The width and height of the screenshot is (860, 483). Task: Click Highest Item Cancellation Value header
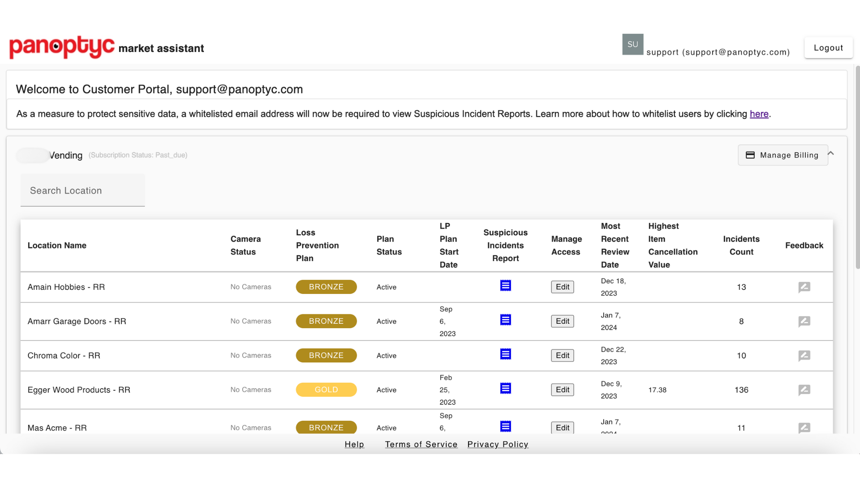coord(673,246)
